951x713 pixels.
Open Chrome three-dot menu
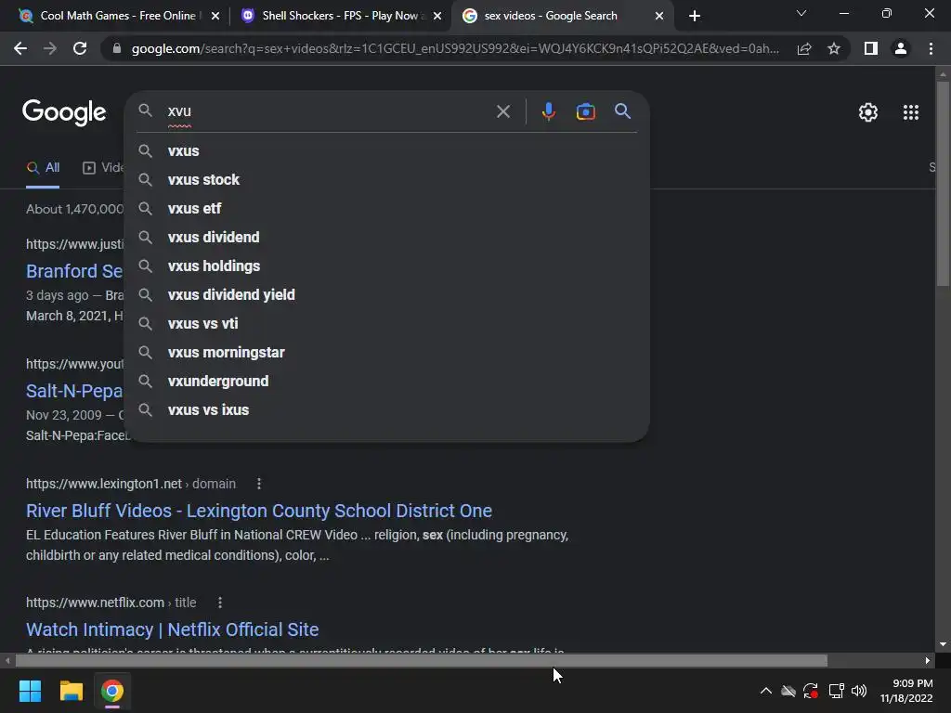[x=931, y=48]
